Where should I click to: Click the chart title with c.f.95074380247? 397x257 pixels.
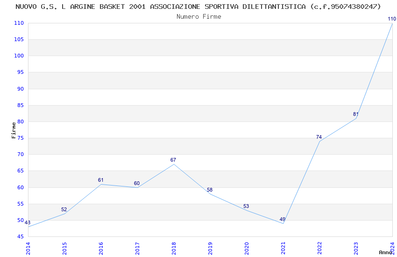pos(198,7)
